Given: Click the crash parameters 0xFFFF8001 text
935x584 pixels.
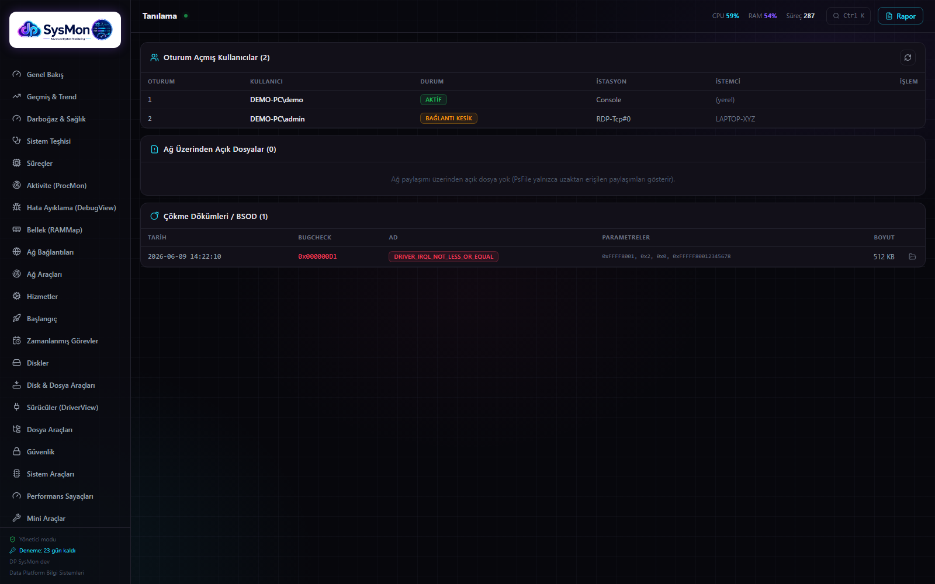Looking at the screenshot, I should point(666,256).
